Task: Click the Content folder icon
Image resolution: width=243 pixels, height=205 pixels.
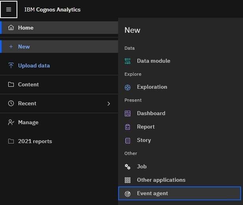Action: tap(11, 85)
